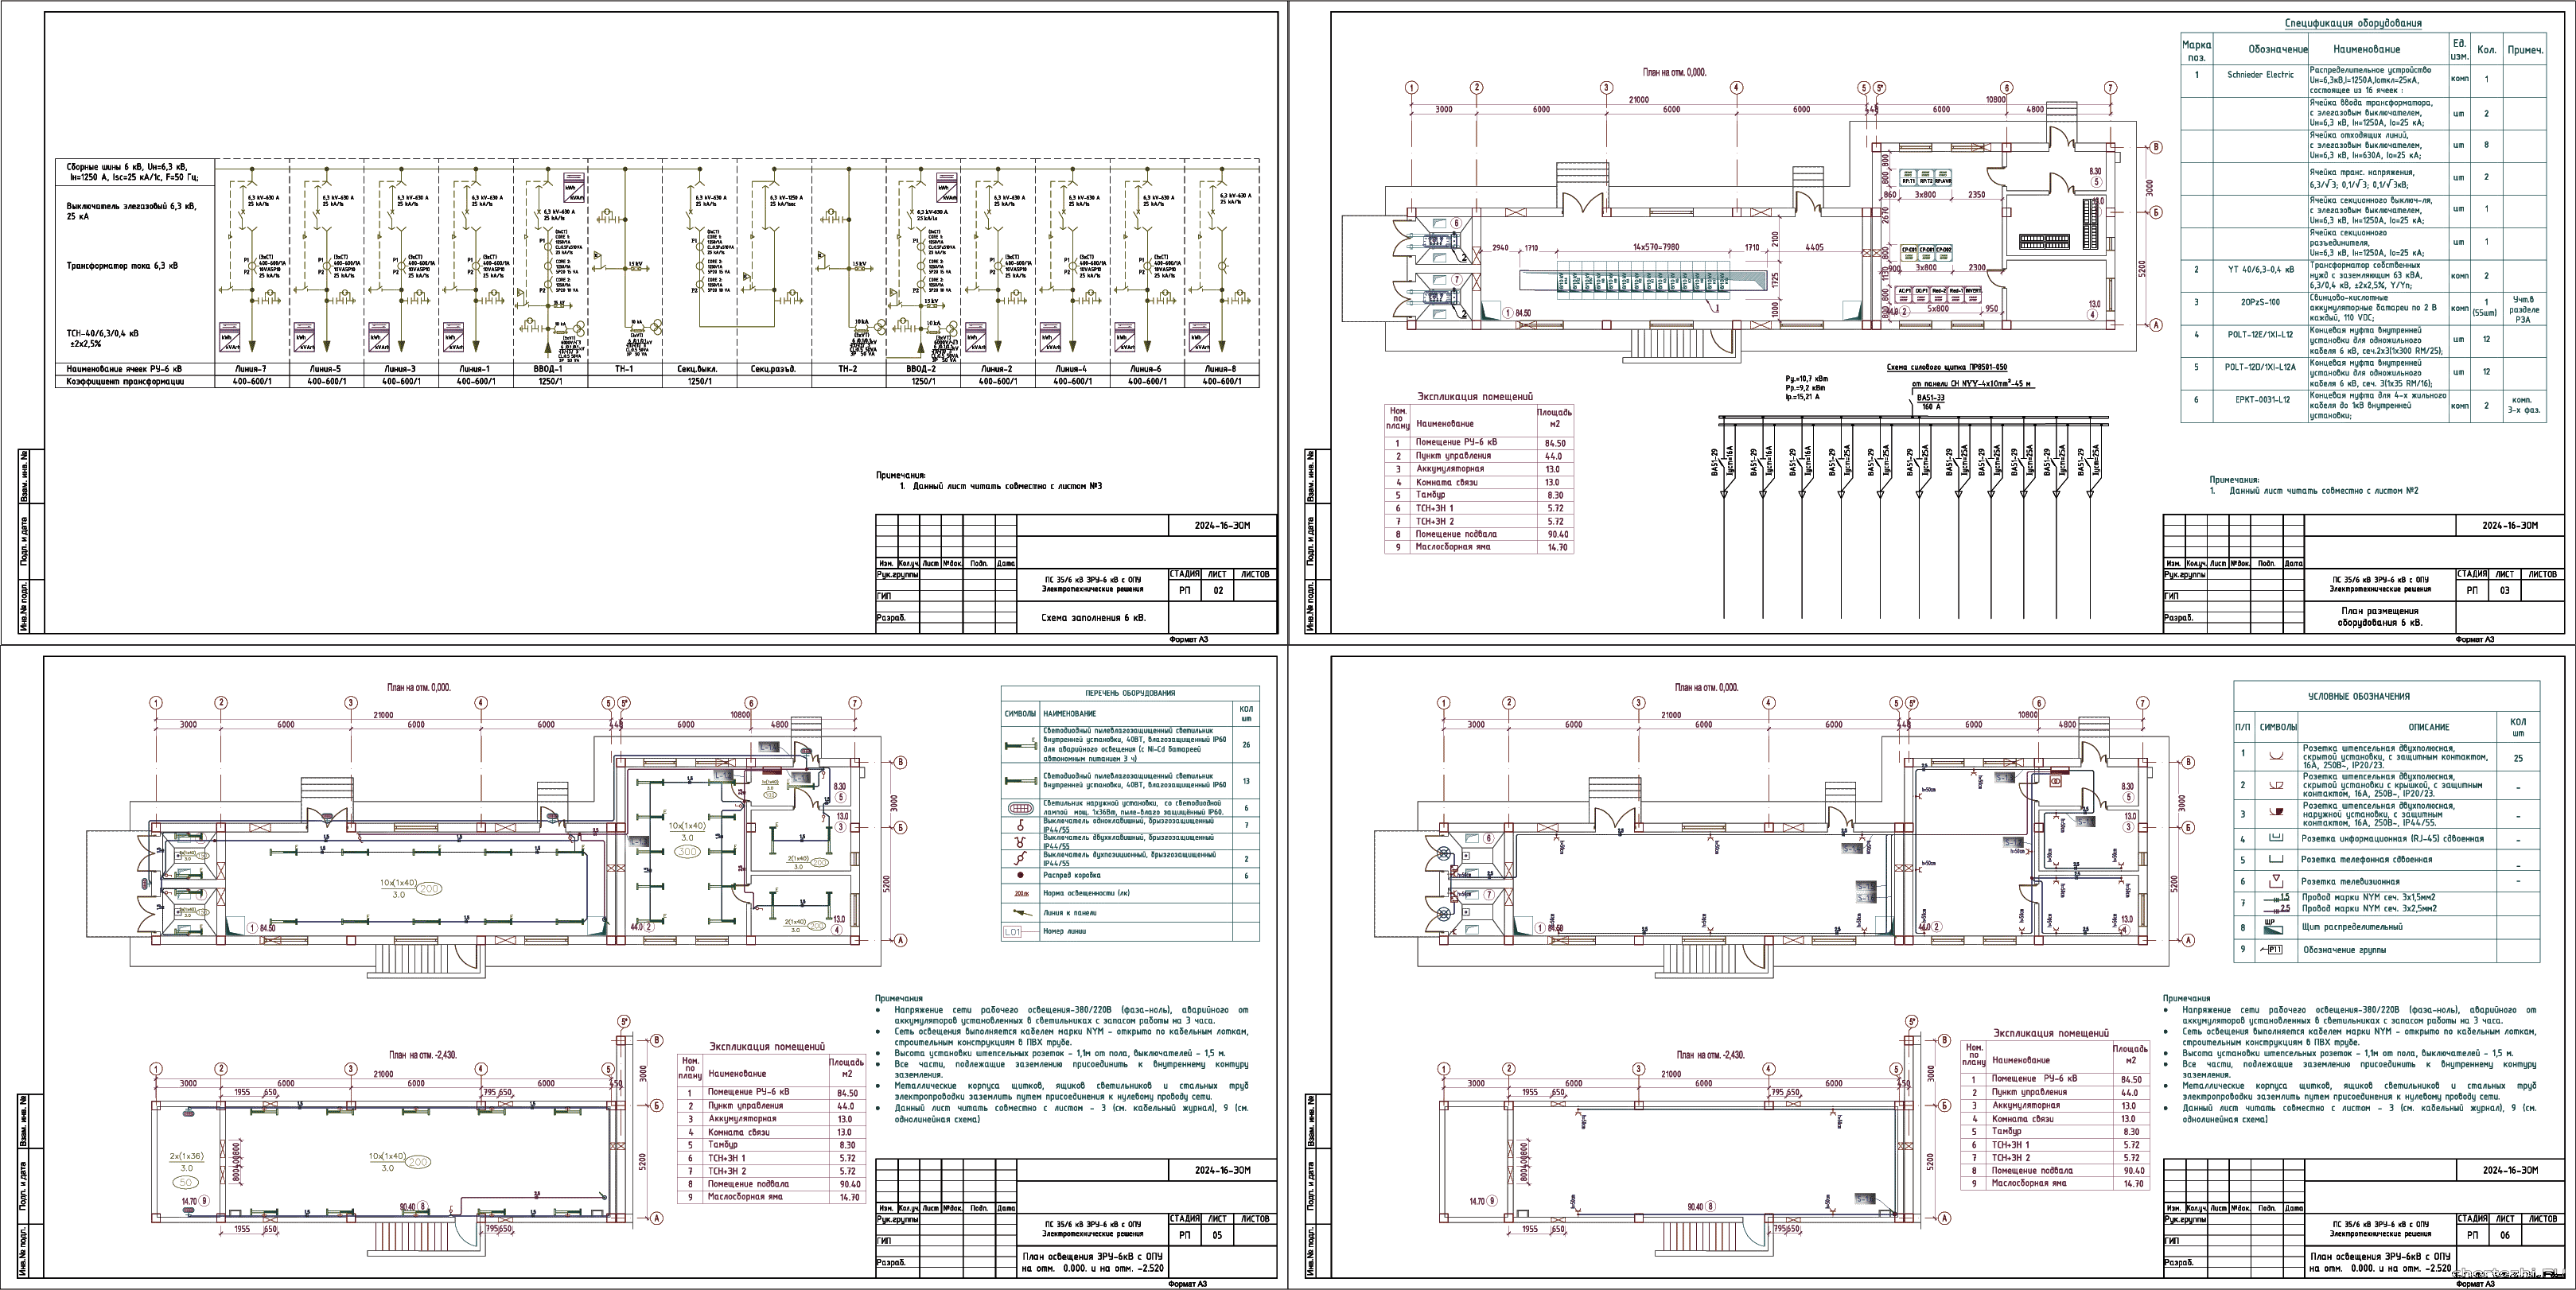Select the L01 line number symbol
The image size is (2576, 1290).
coord(1013,931)
